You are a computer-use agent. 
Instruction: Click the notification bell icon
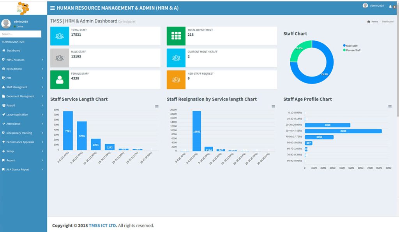[x=390, y=6]
